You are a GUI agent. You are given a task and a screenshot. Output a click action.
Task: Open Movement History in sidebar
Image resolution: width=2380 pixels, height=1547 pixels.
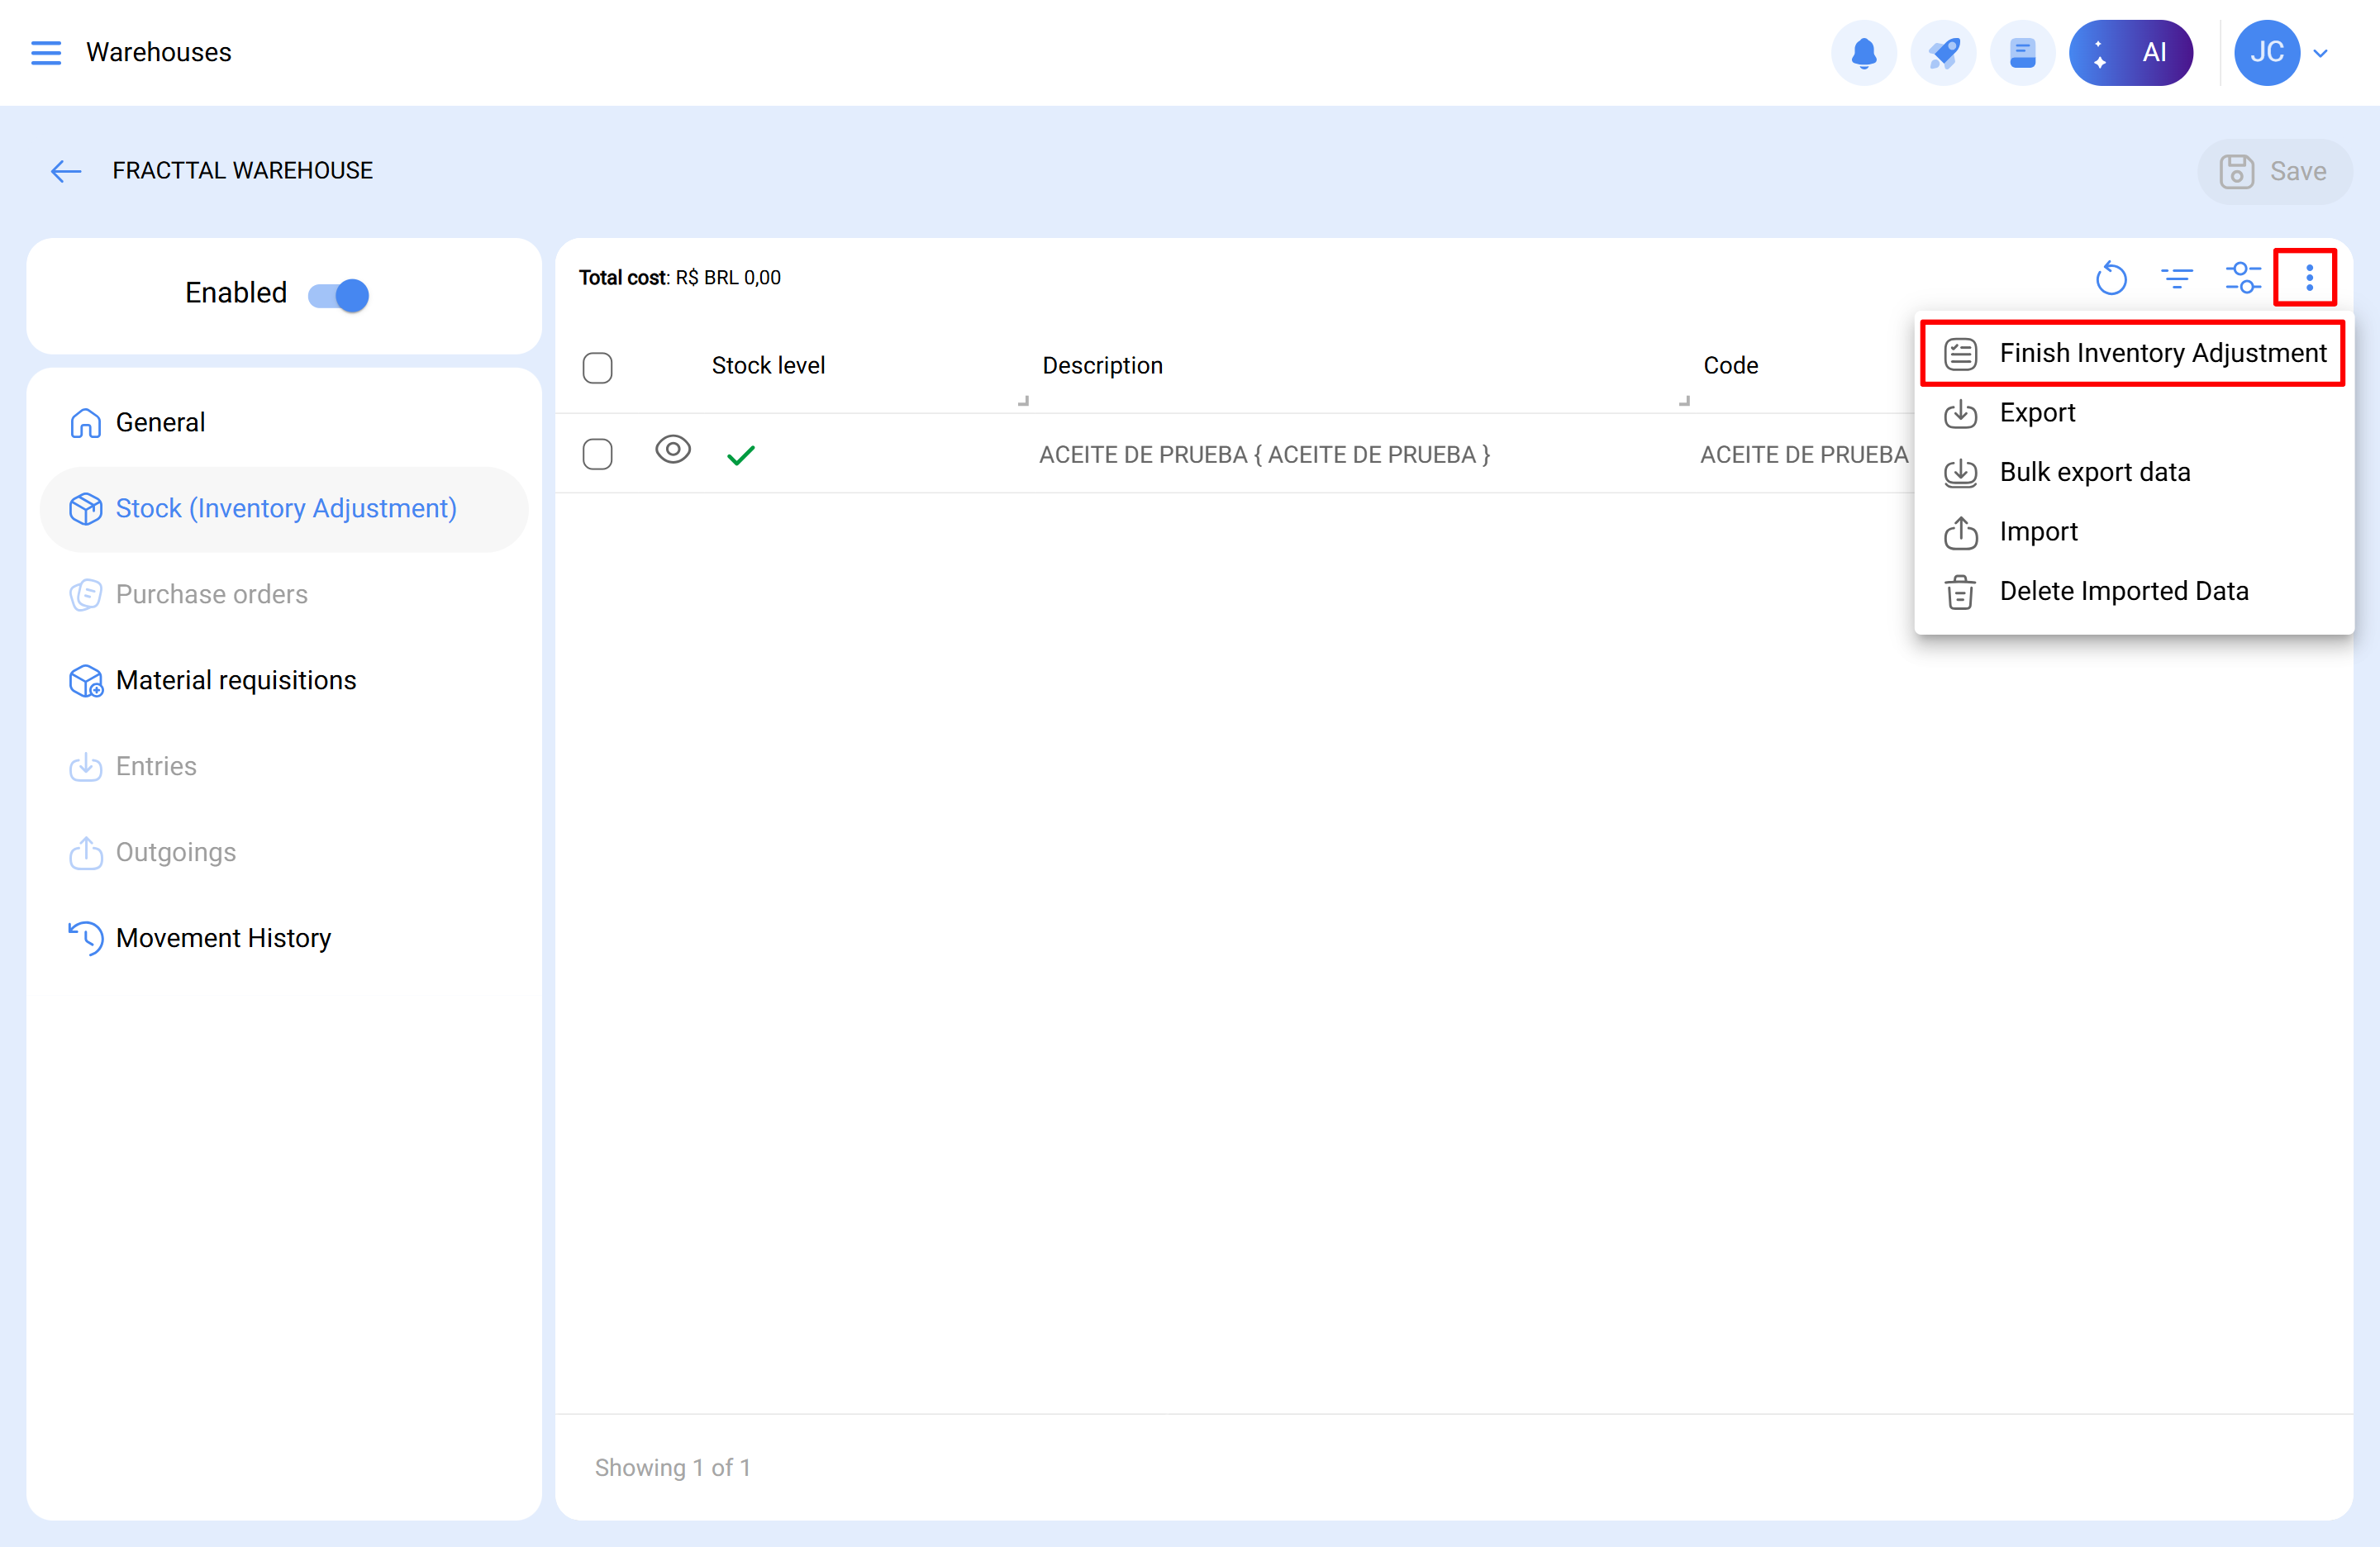click(x=222, y=938)
